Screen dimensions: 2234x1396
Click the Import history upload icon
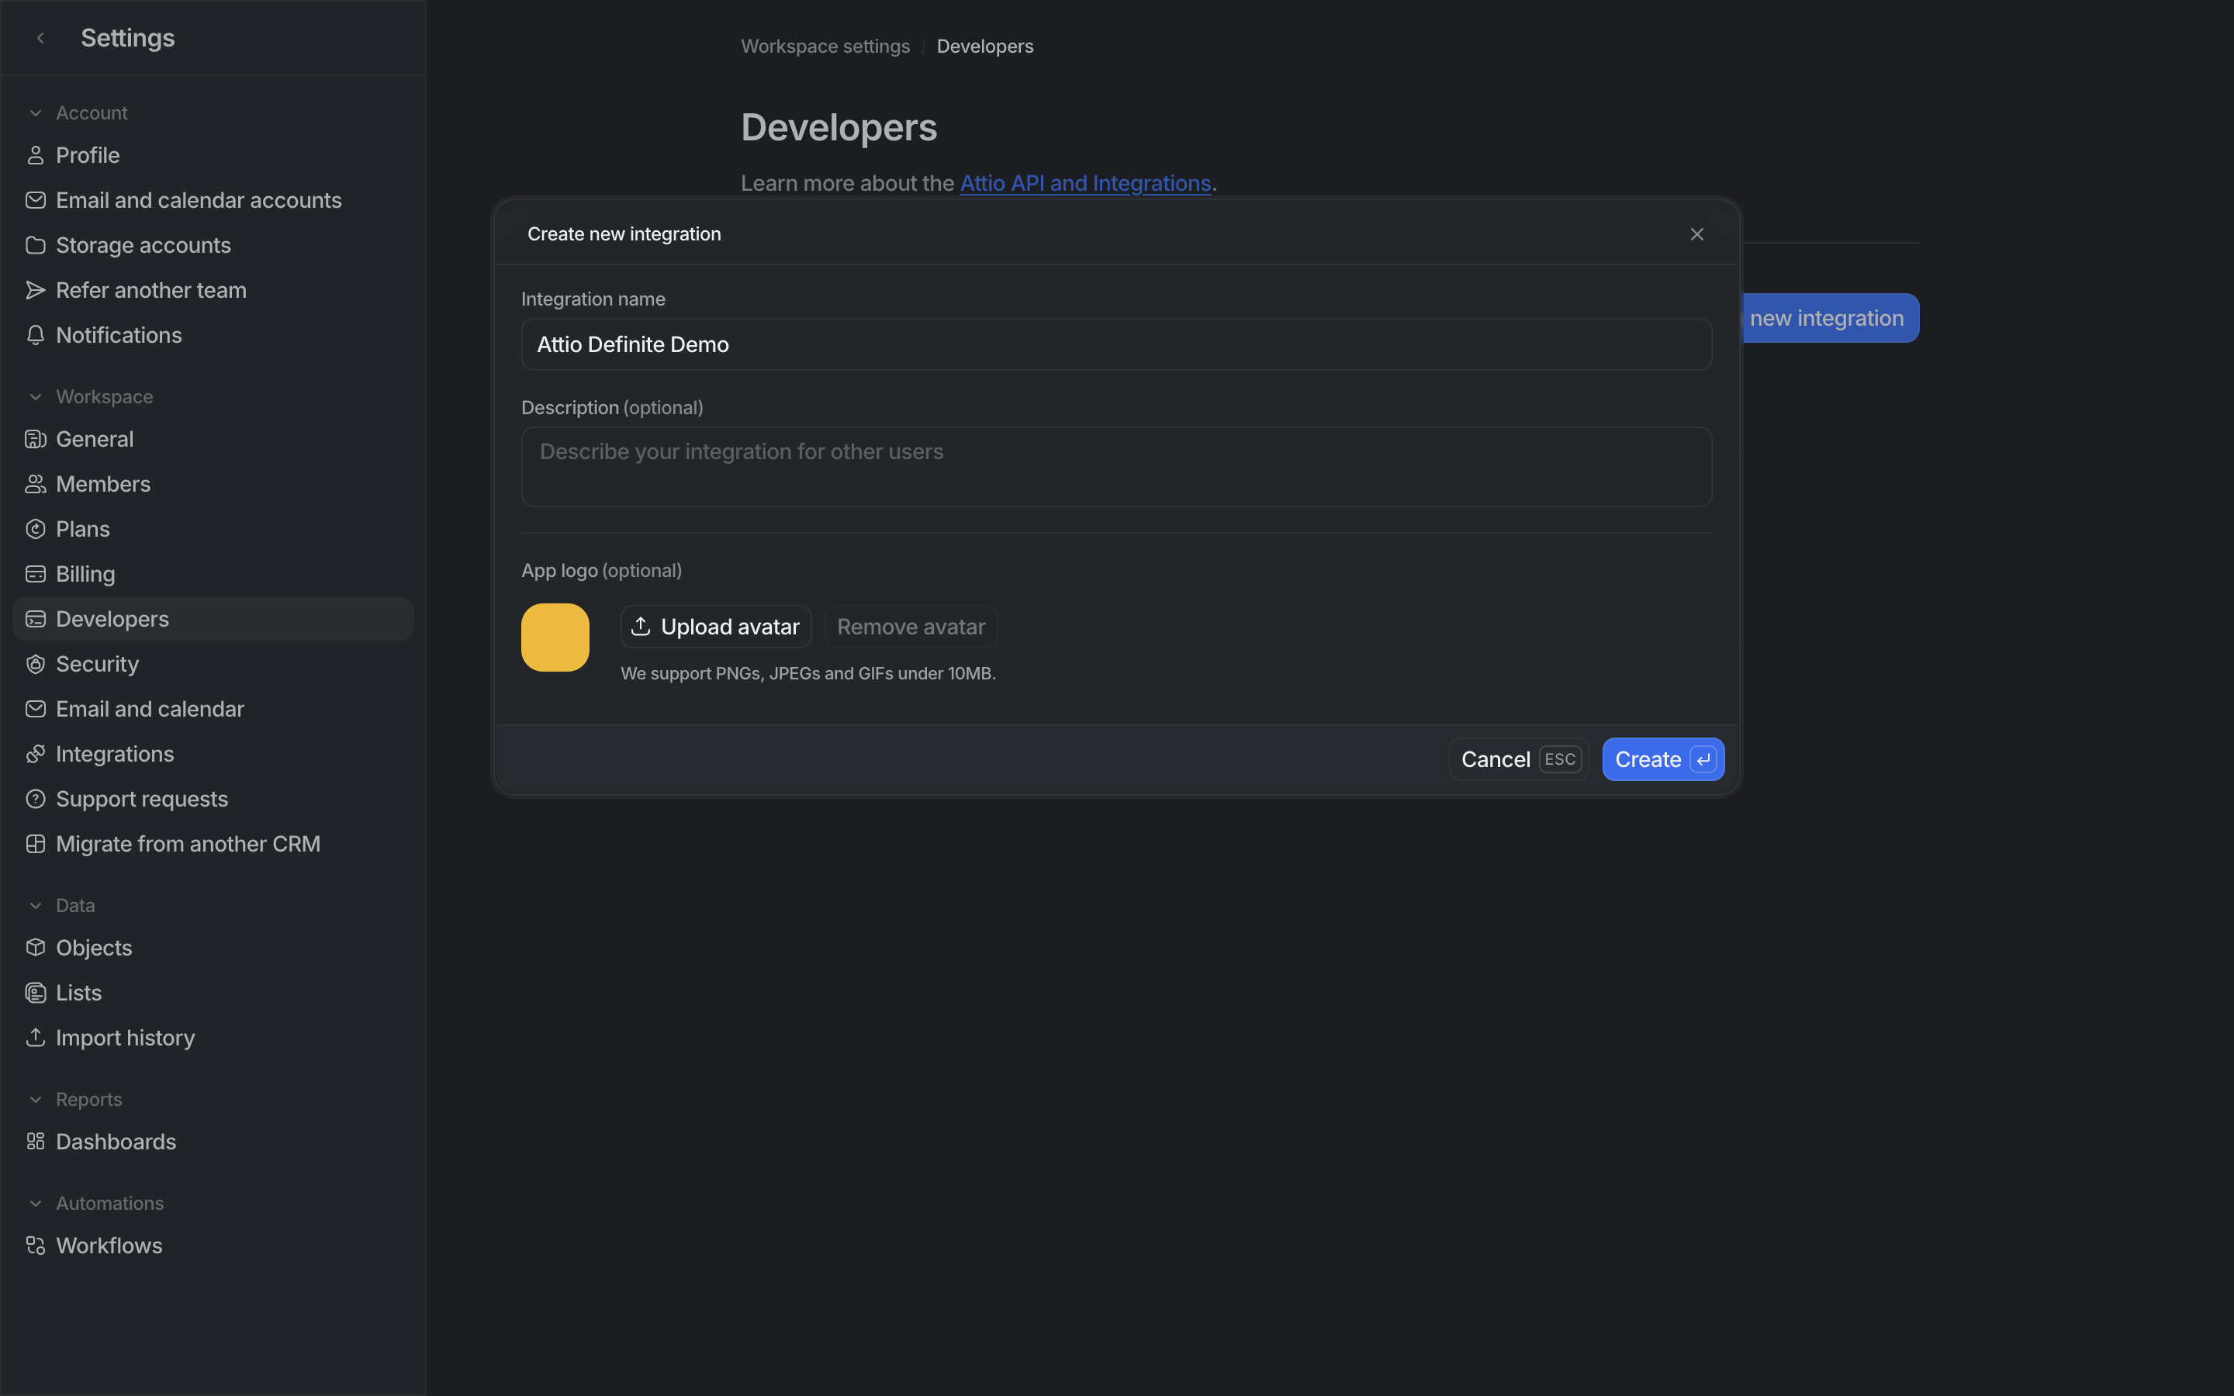click(35, 1038)
